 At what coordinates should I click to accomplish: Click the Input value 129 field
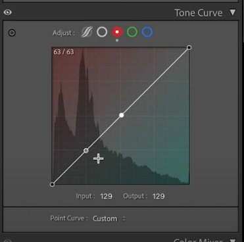pyautogui.click(x=106, y=196)
